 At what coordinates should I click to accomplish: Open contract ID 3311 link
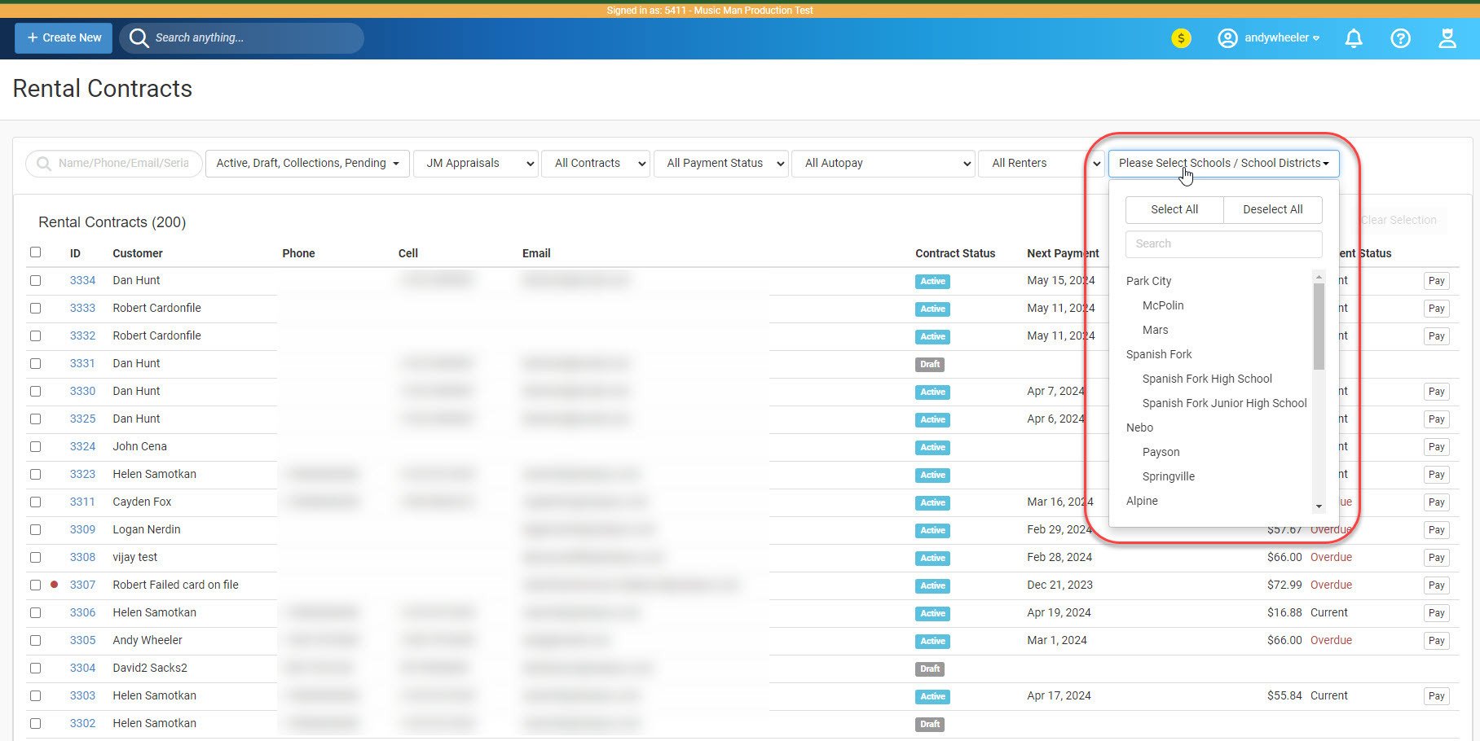pyautogui.click(x=82, y=502)
